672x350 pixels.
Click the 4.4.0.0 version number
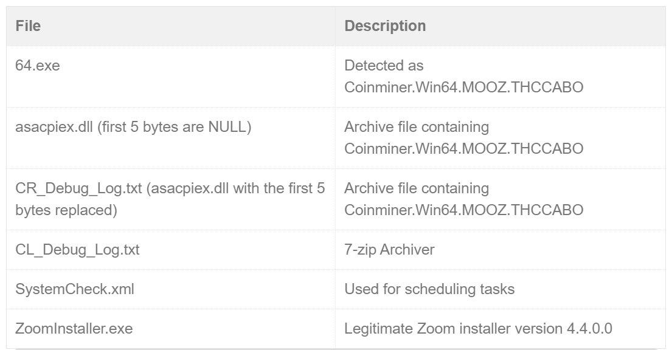(589, 329)
